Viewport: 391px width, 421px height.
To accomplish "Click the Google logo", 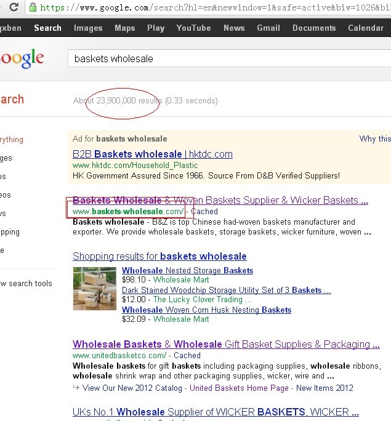I will [x=22, y=58].
